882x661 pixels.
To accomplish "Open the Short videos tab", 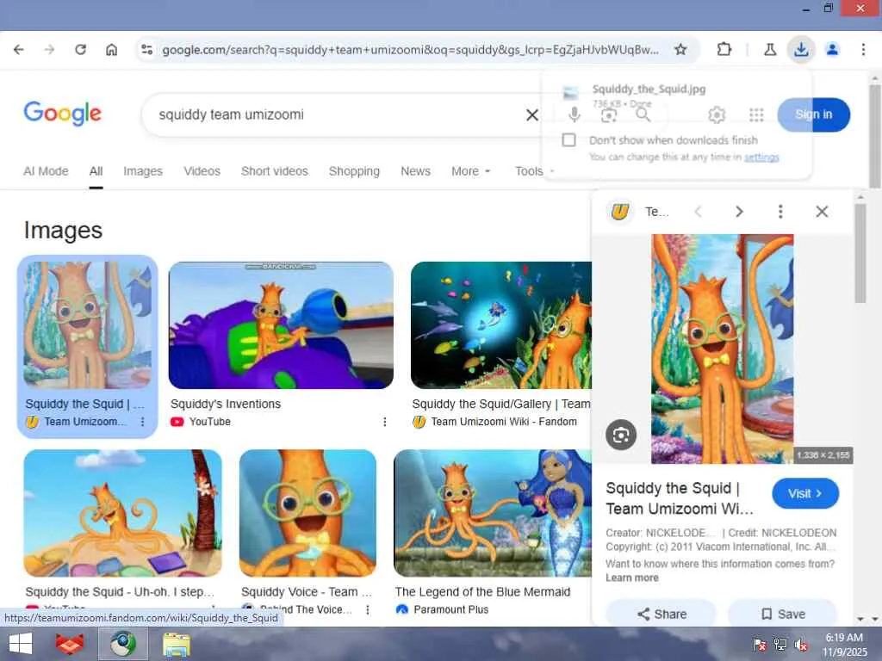I will 275,171.
